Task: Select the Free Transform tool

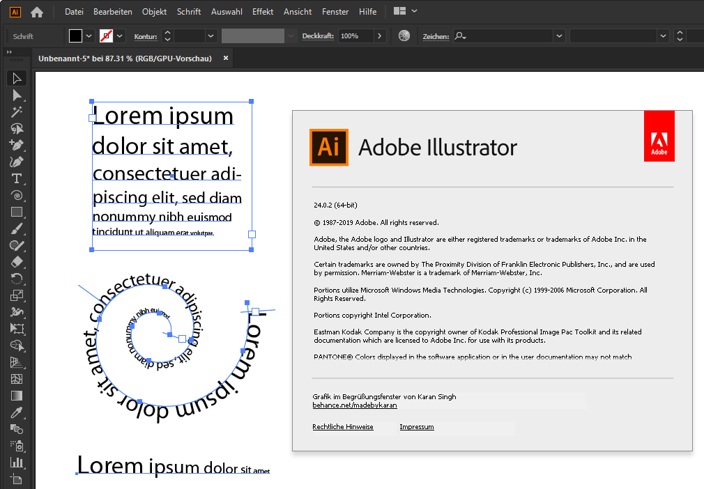Action: pos(17,329)
